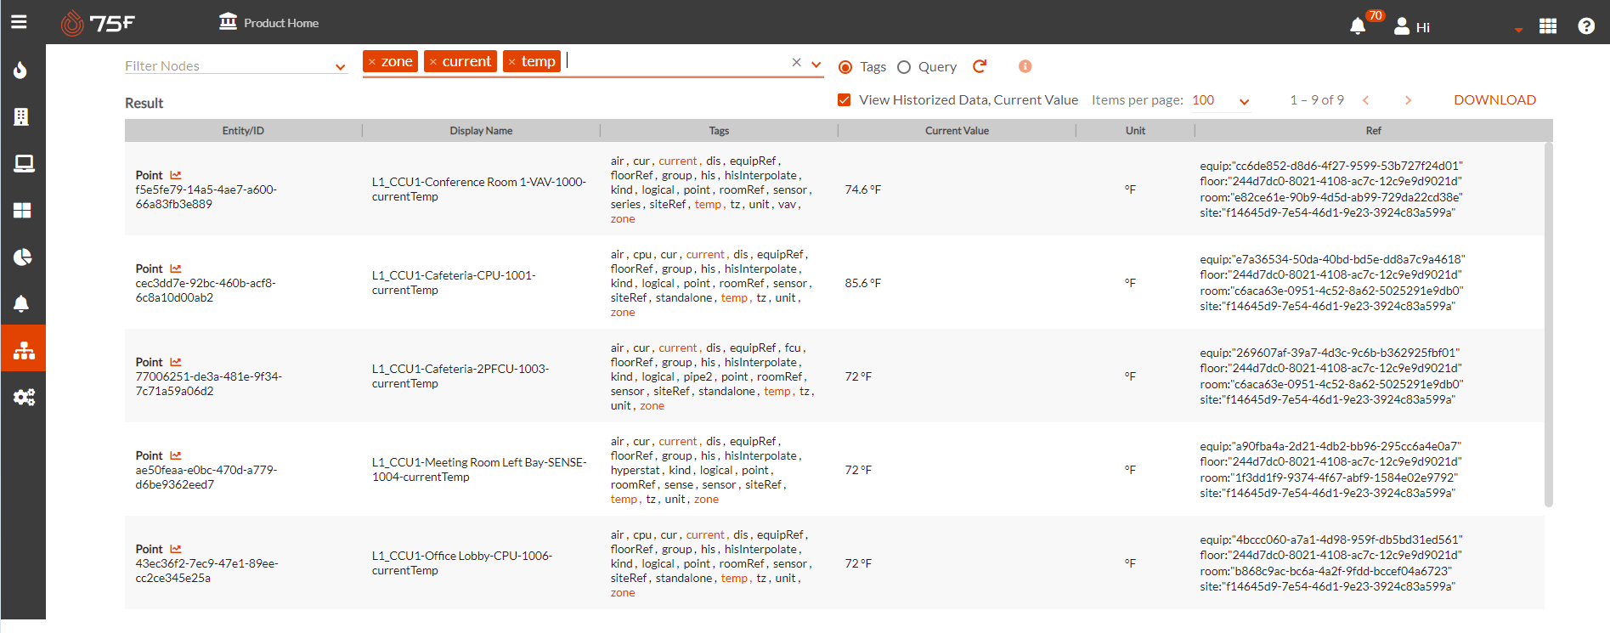
Task: Open the help question mark icon
Action: point(1586,26)
